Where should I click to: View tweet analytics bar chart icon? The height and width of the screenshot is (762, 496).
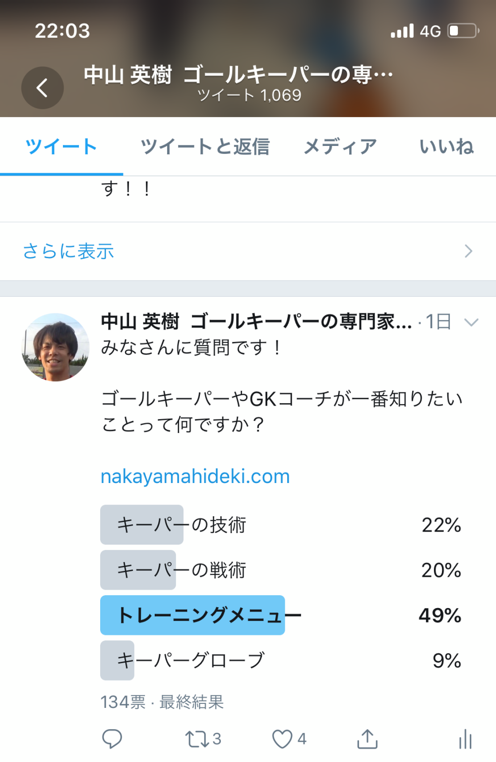point(465,739)
